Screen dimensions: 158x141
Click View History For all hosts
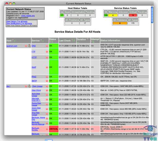[17, 21]
